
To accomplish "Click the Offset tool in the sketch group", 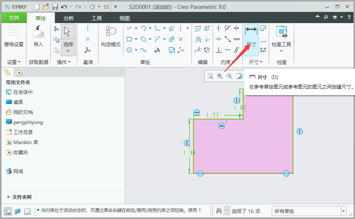I will 172,28.
